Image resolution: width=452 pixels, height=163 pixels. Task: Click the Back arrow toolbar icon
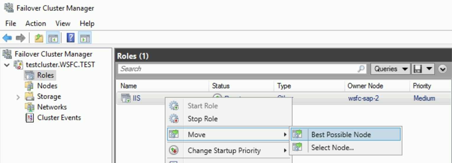(x=7, y=38)
